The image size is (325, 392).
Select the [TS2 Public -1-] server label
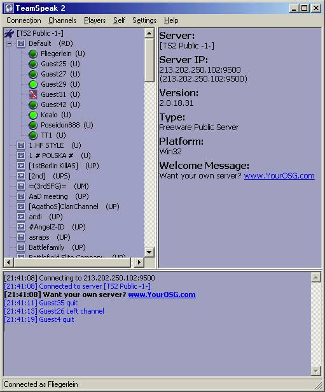[x=40, y=33]
